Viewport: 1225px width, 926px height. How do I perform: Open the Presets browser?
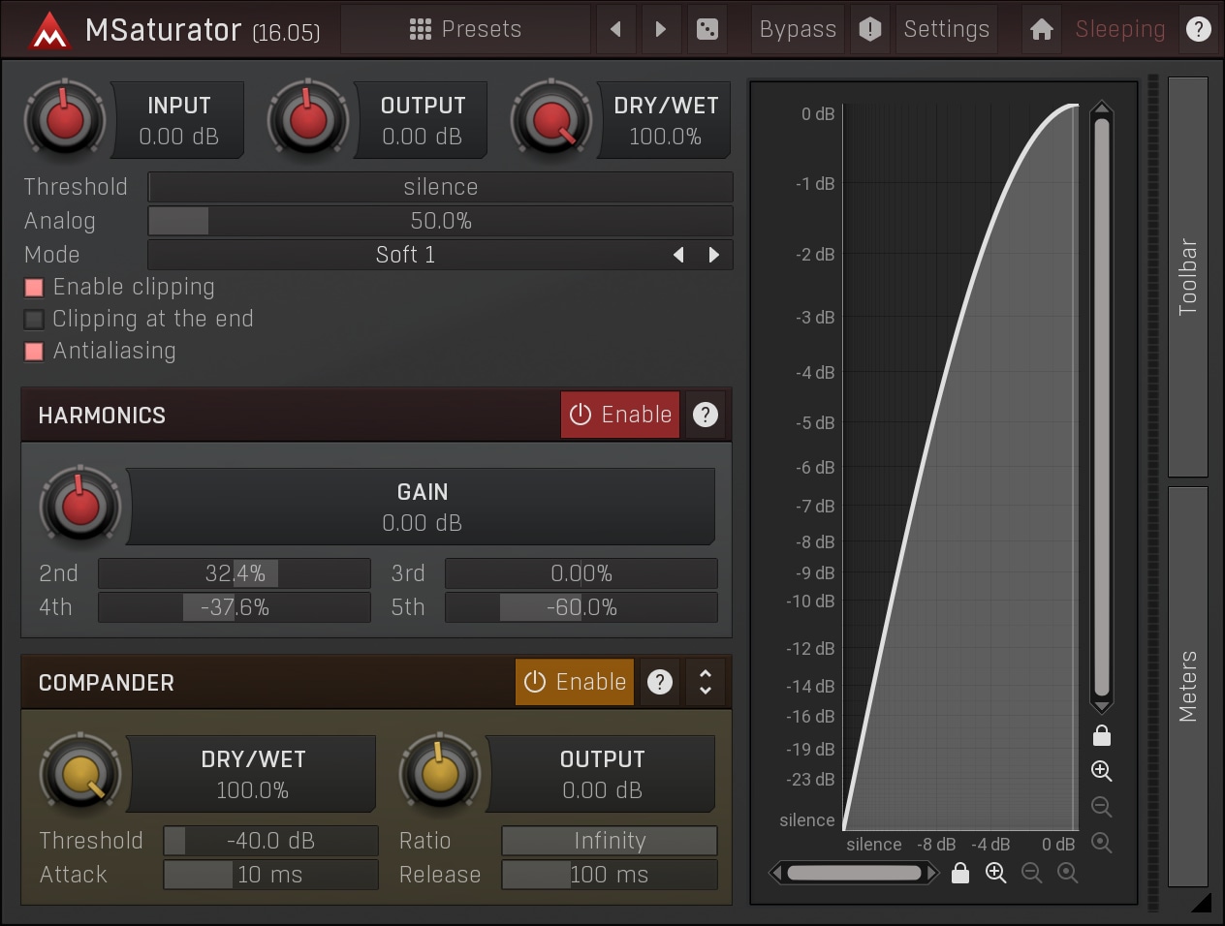coord(465,29)
